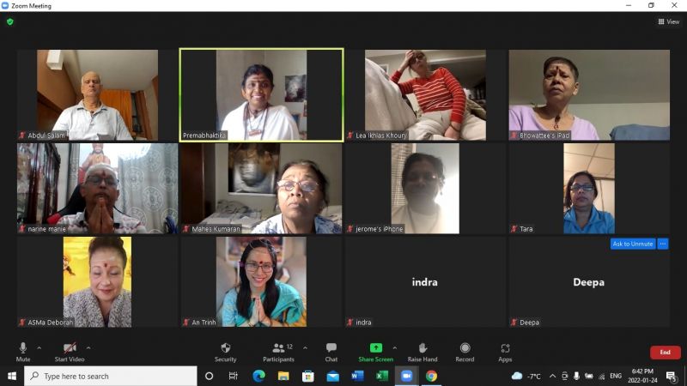Open clock and date flyout
The image size is (687, 386).
642,376
